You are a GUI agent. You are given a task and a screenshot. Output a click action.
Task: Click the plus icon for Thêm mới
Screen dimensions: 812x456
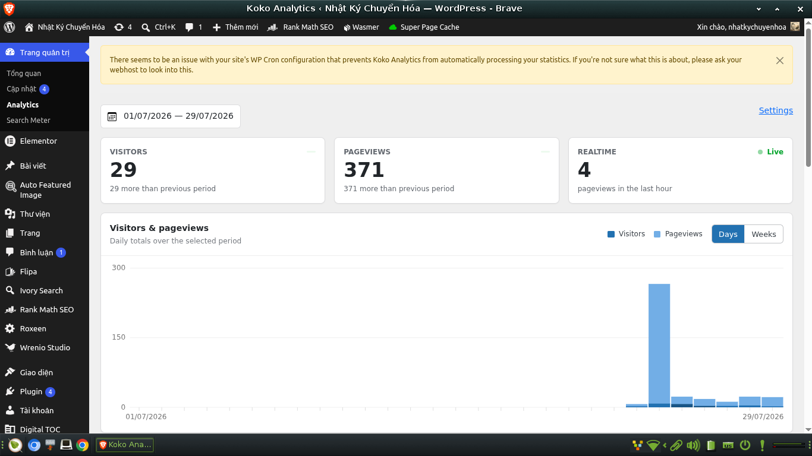coord(216,27)
